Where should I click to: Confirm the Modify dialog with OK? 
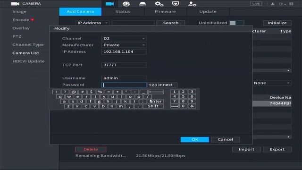195,140
